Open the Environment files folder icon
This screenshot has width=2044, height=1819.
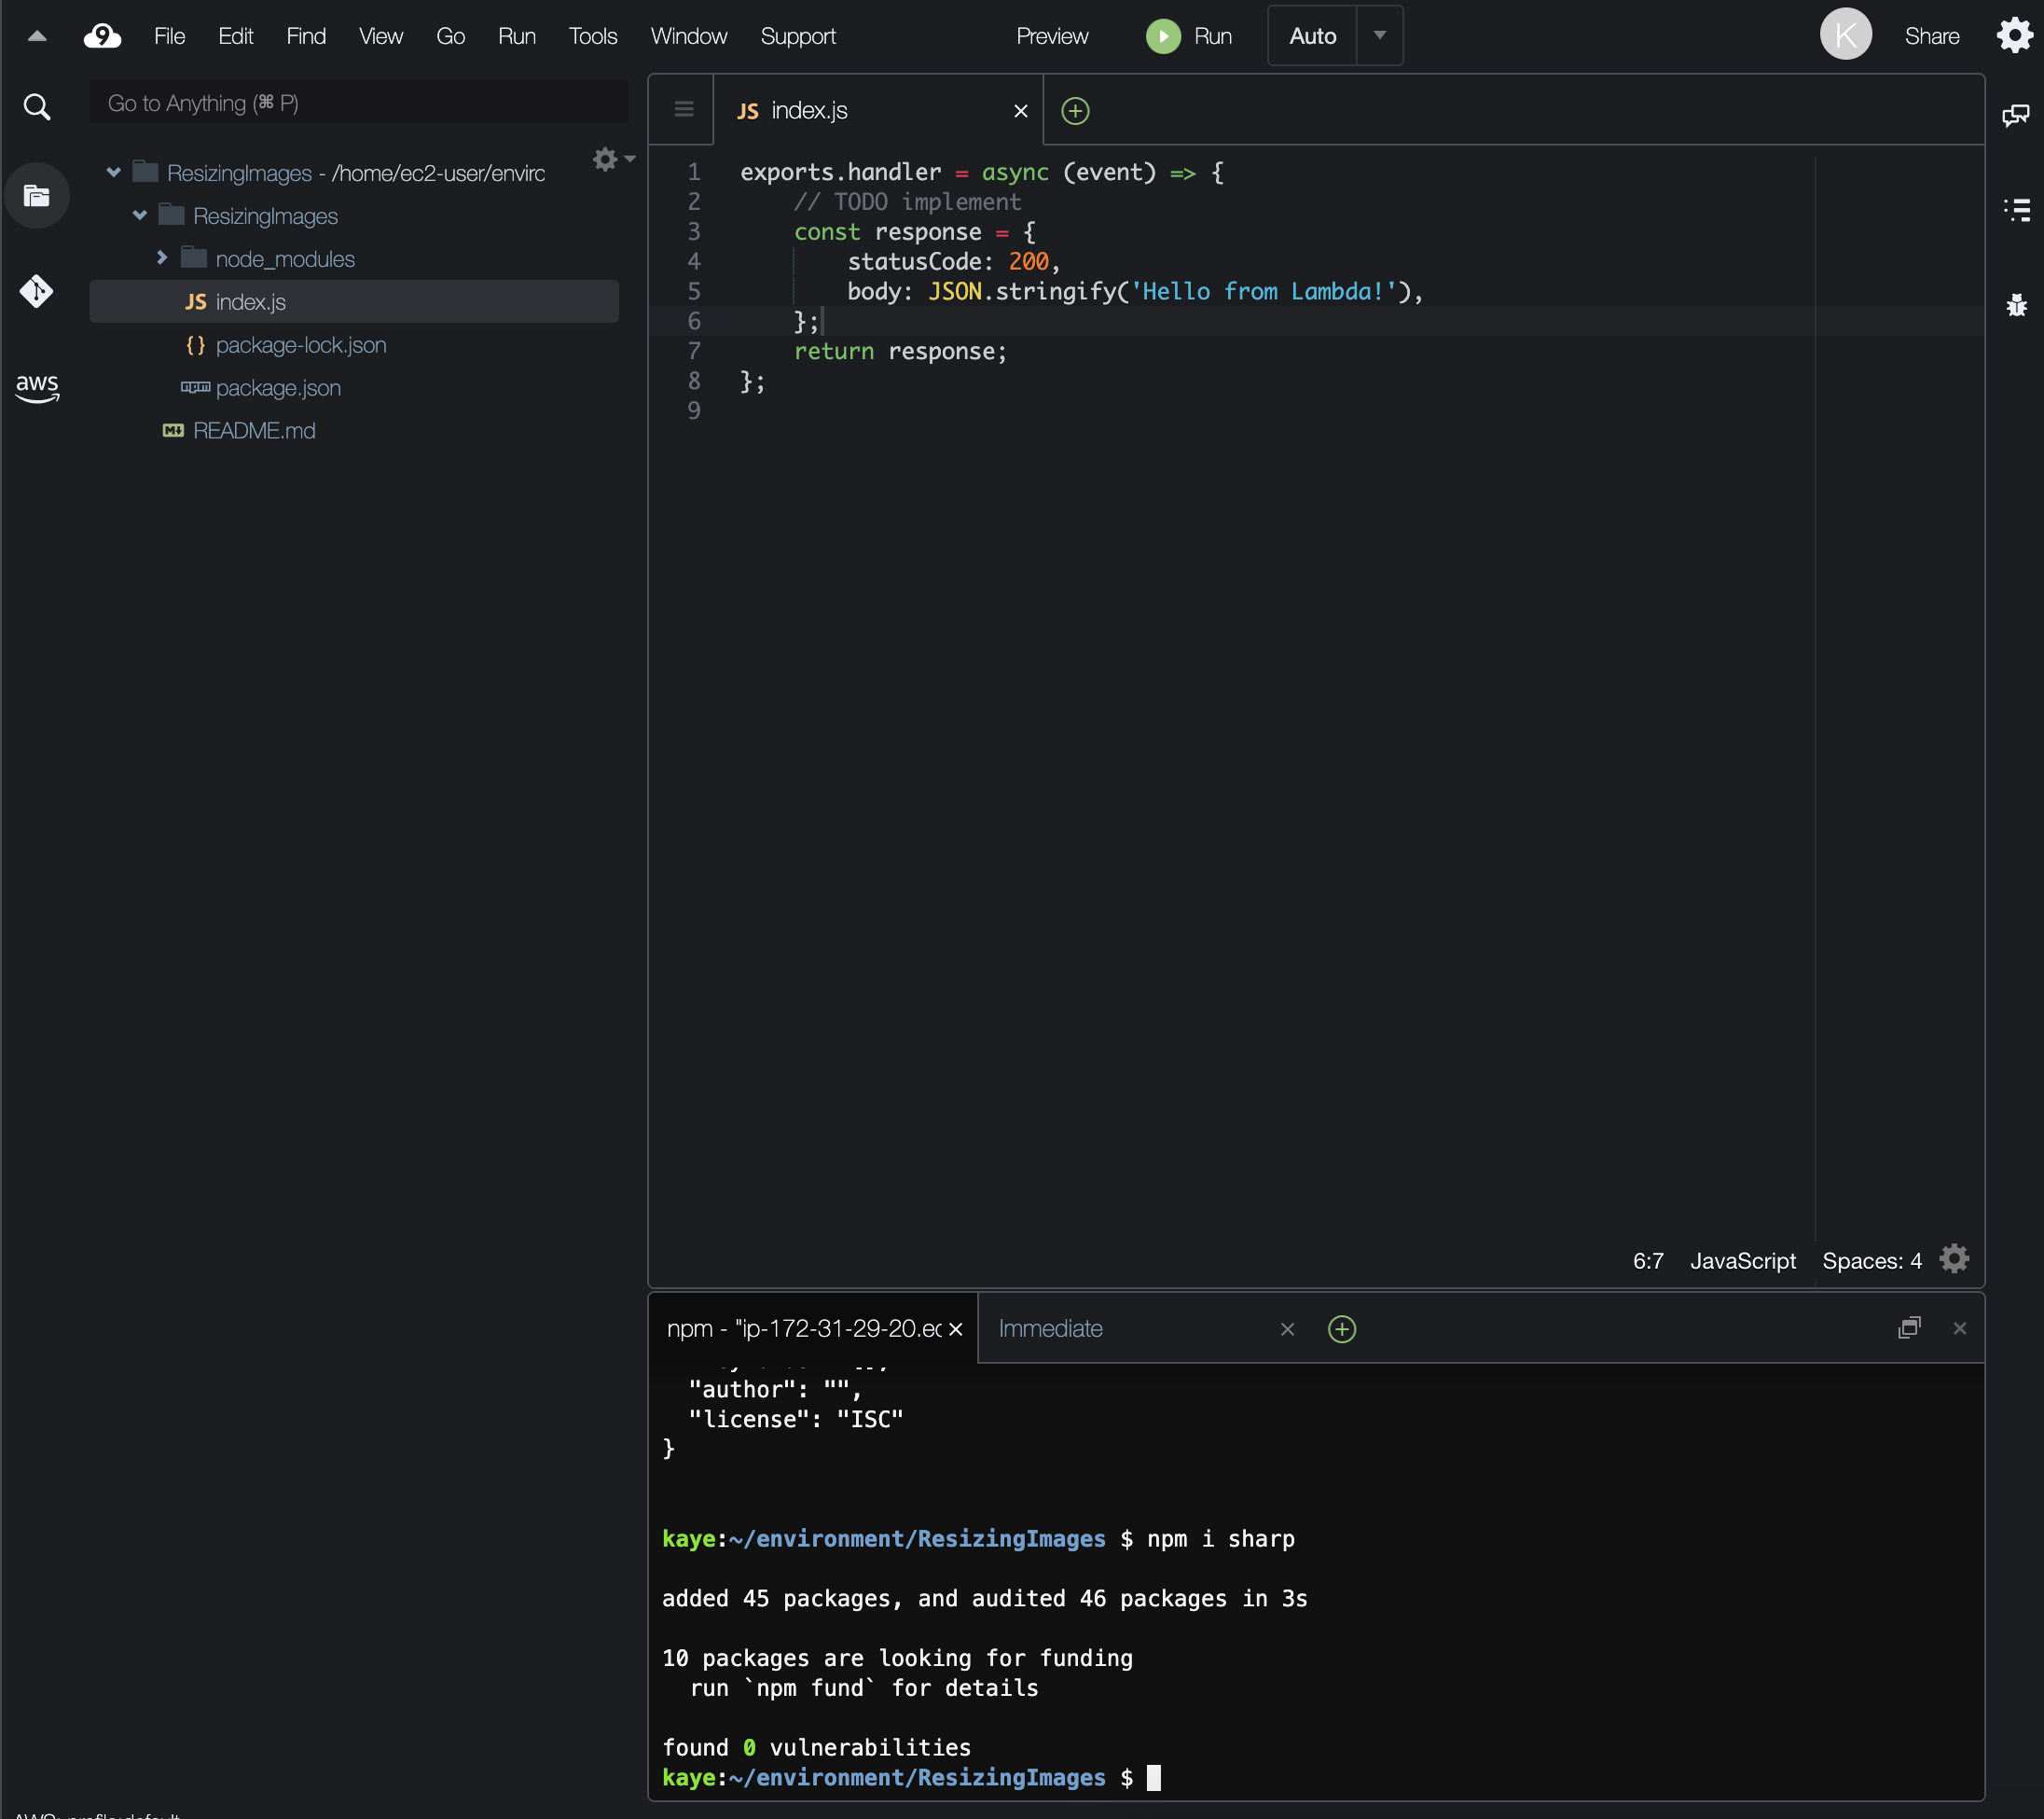(x=37, y=196)
